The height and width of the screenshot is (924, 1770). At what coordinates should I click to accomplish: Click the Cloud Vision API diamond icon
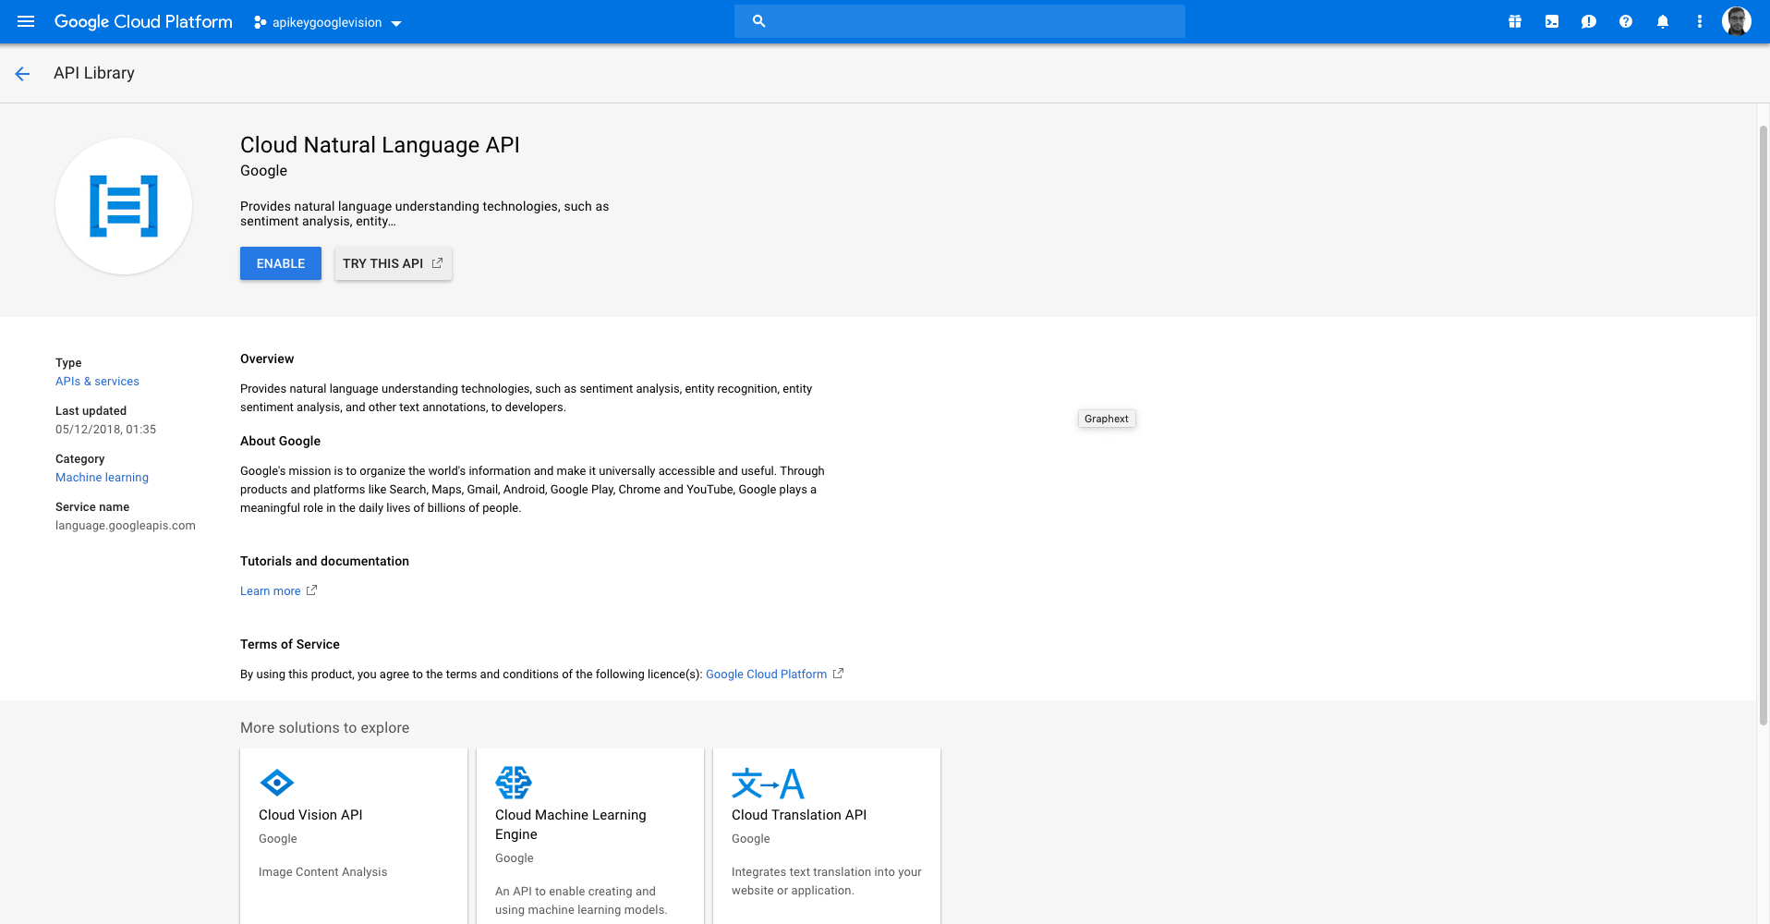277,783
